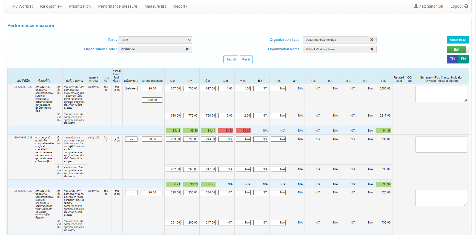Click summary text area for BHQ03031928

point(441,144)
